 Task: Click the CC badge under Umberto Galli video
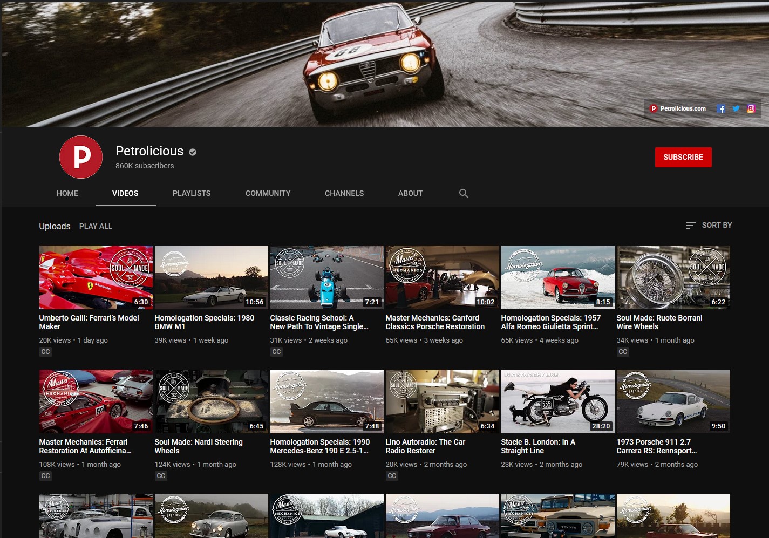(45, 352)
